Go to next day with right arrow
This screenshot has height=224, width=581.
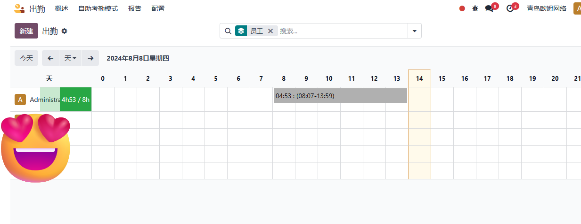coord(90,58)
